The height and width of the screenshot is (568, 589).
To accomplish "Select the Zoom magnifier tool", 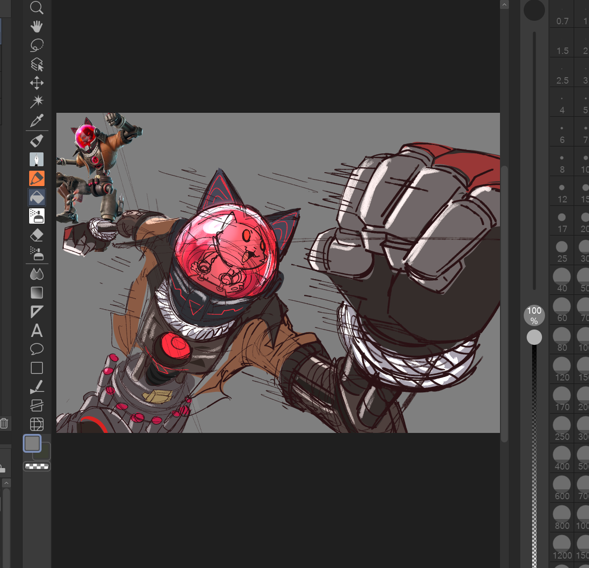I will [x=37, y=7].
